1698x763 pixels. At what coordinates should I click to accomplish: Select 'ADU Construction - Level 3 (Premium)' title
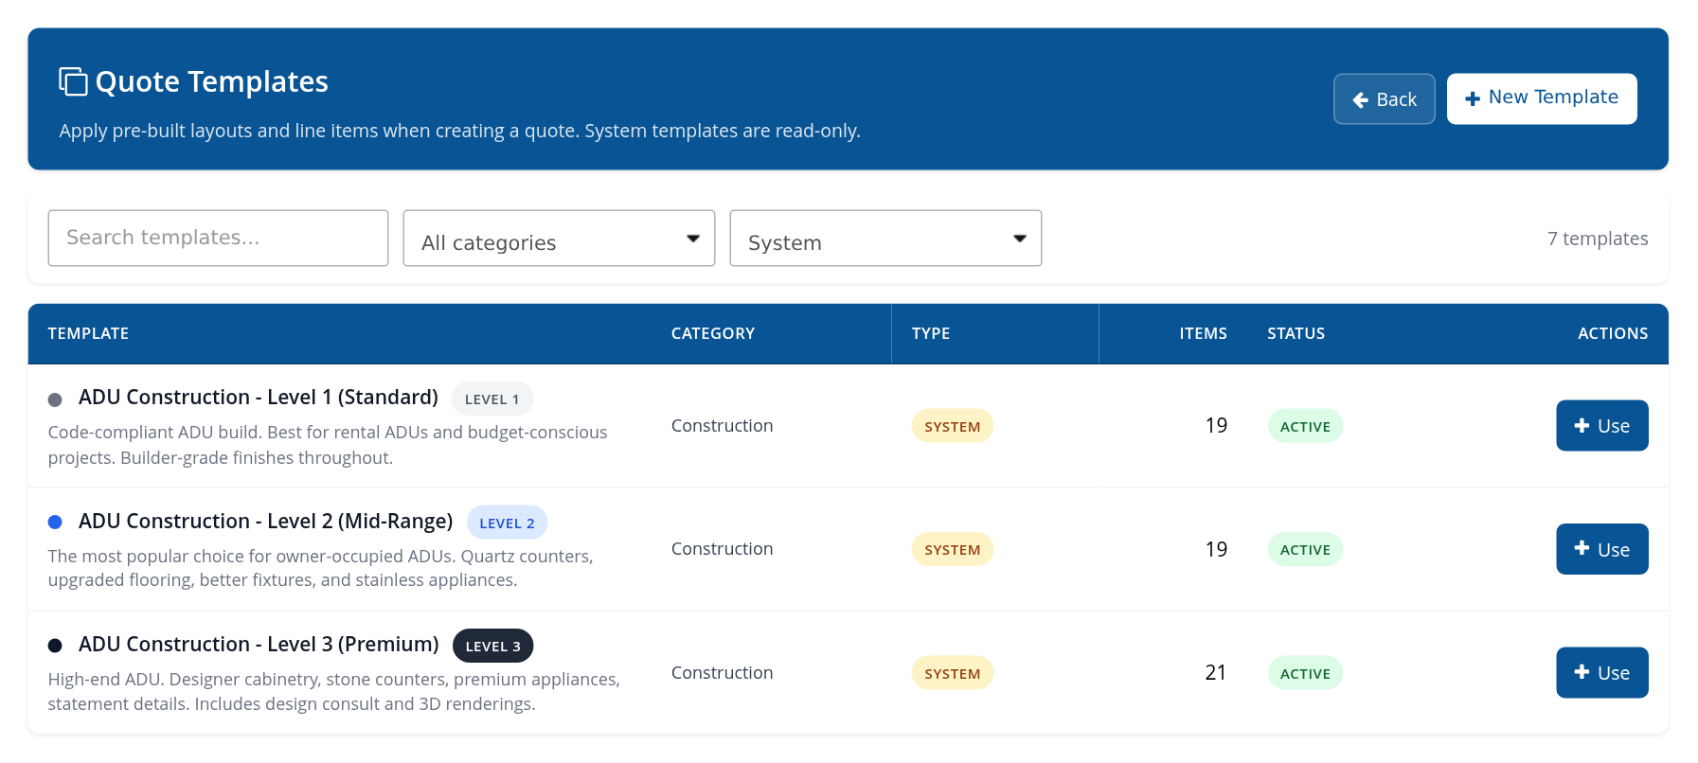pyautogui.click(x=259, y=645)
